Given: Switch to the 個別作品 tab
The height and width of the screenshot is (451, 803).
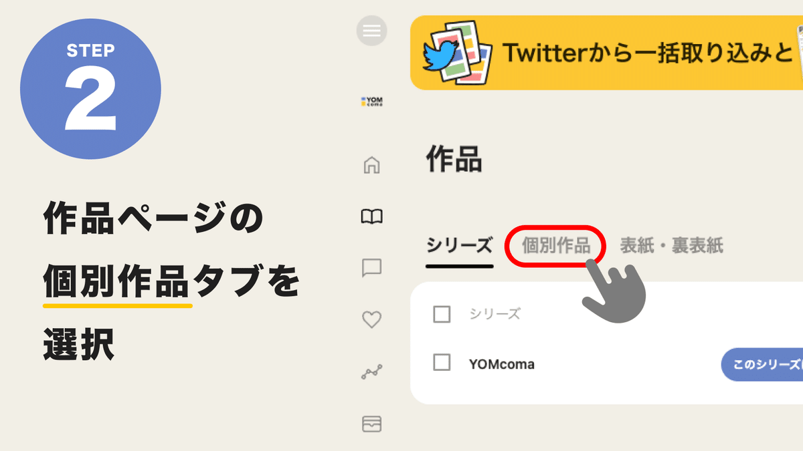Looking at the screenshot, I should (x=556, y=245).
